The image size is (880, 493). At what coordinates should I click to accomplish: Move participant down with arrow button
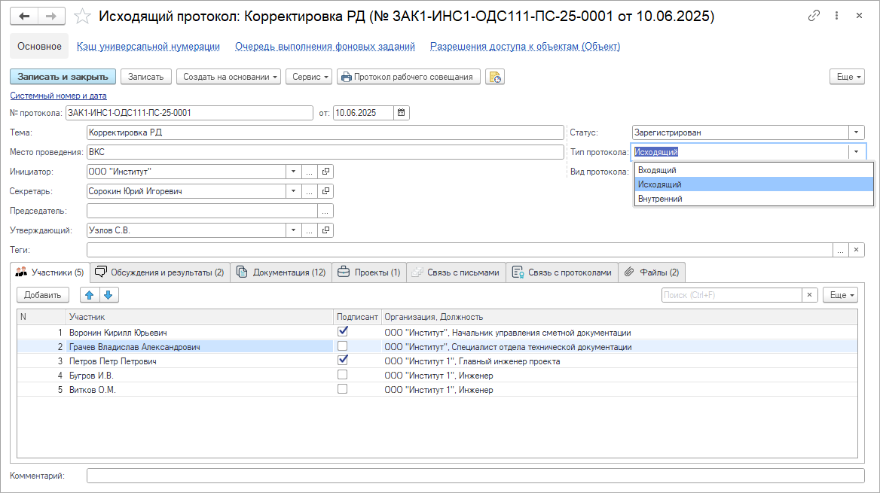point(108,295)
